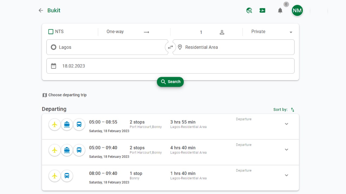The image size is (346, 194).
Task: Swap origin and destination
Action: [170, 47]
